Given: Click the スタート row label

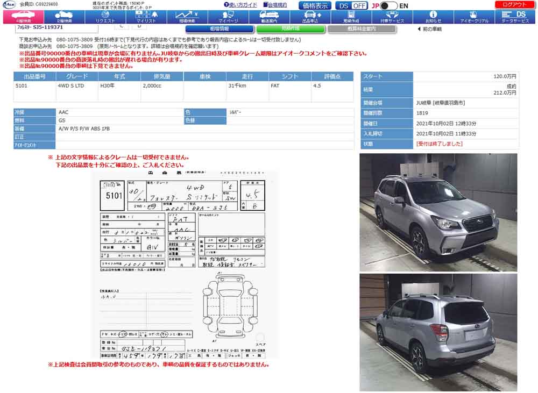Looking at the screenshot, I should tap(387, 76).
